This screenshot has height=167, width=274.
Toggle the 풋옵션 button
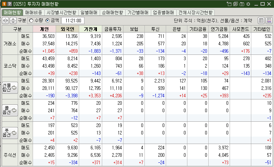tap(10, 133)
